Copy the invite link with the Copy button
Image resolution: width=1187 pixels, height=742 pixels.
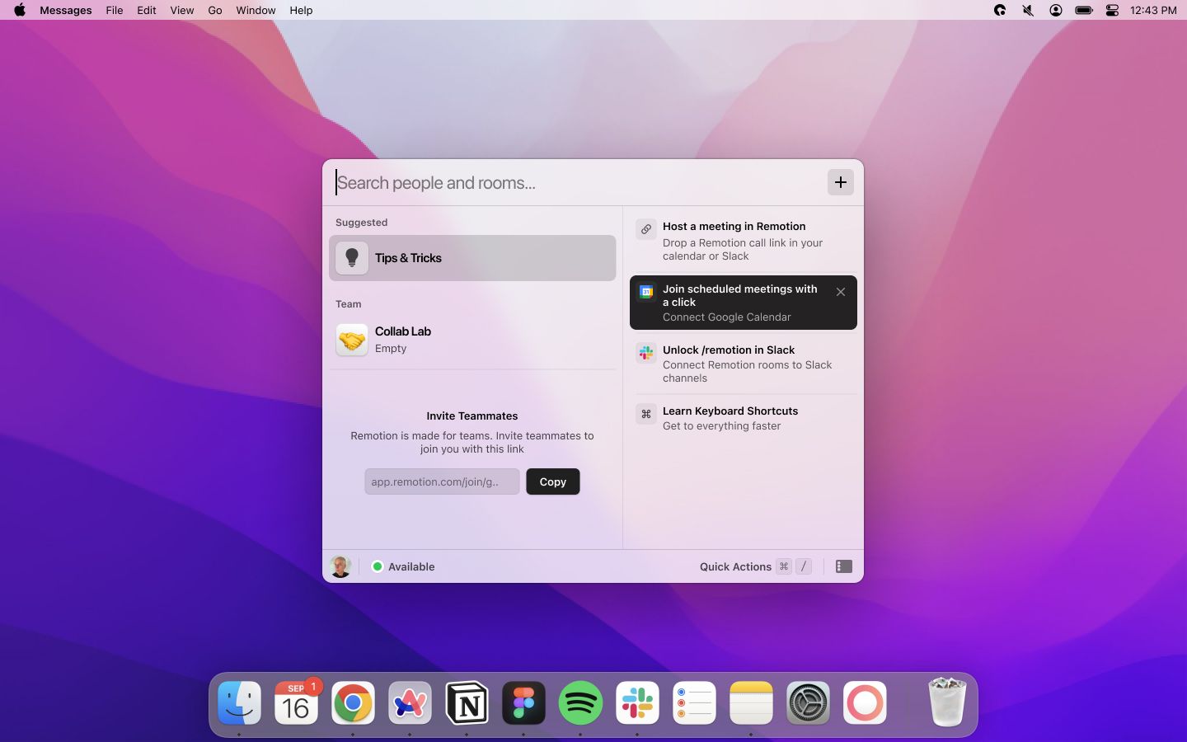click(552, 481)
